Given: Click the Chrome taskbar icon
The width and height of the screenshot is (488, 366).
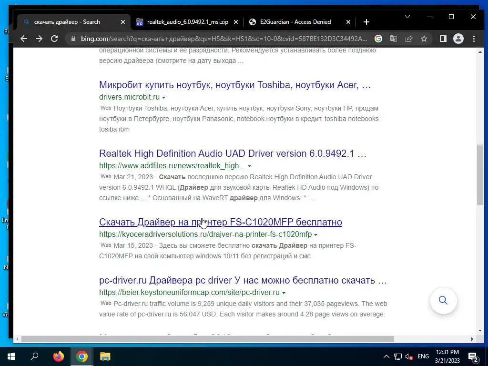Looking at the screenshot, I should (x=81, y=356).
